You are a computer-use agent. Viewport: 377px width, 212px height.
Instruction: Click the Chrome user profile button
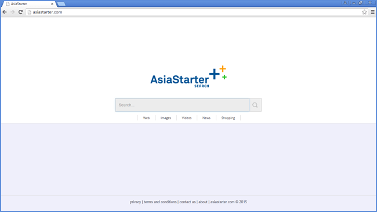pyautogui.click(x=345, y=3)
